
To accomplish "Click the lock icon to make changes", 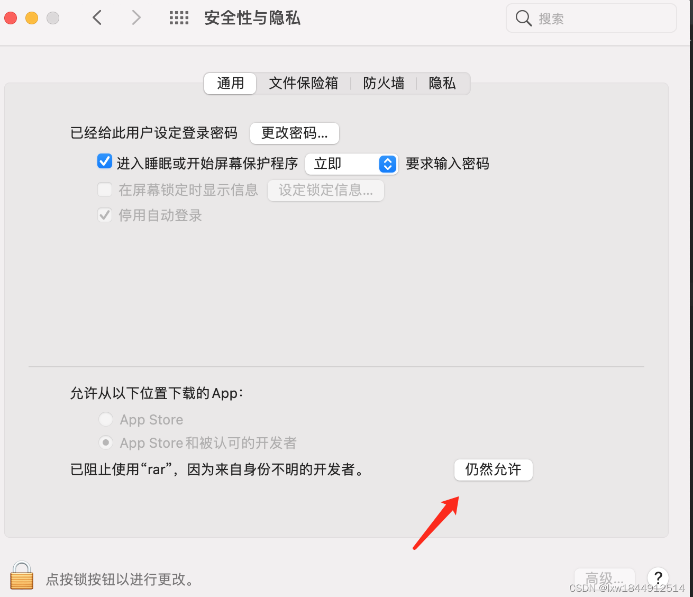I will point(22,576).
